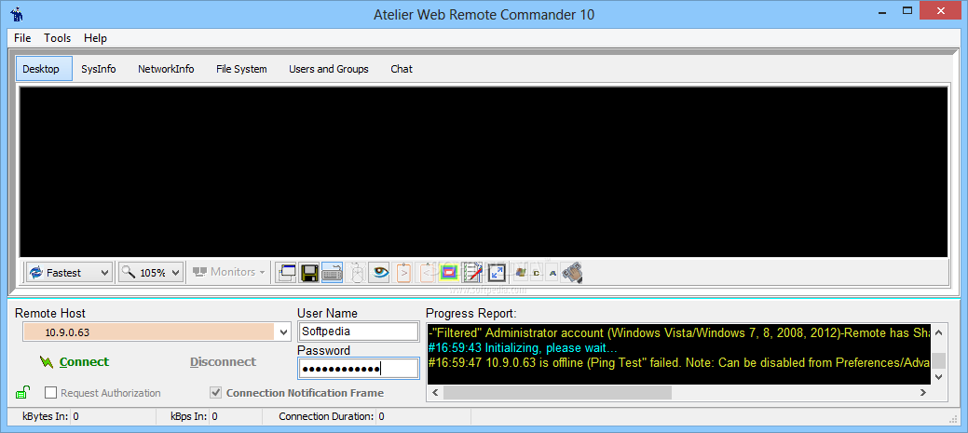The width and height of the screenshot is (968, 433).
Task: Toggle Connection Notification Frame checkbox
Action: [x=216, y=393]
